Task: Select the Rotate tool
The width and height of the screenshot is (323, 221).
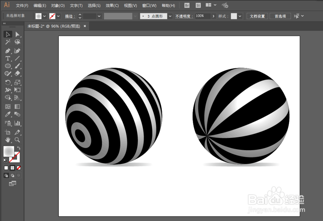Action: coord(8,82)
